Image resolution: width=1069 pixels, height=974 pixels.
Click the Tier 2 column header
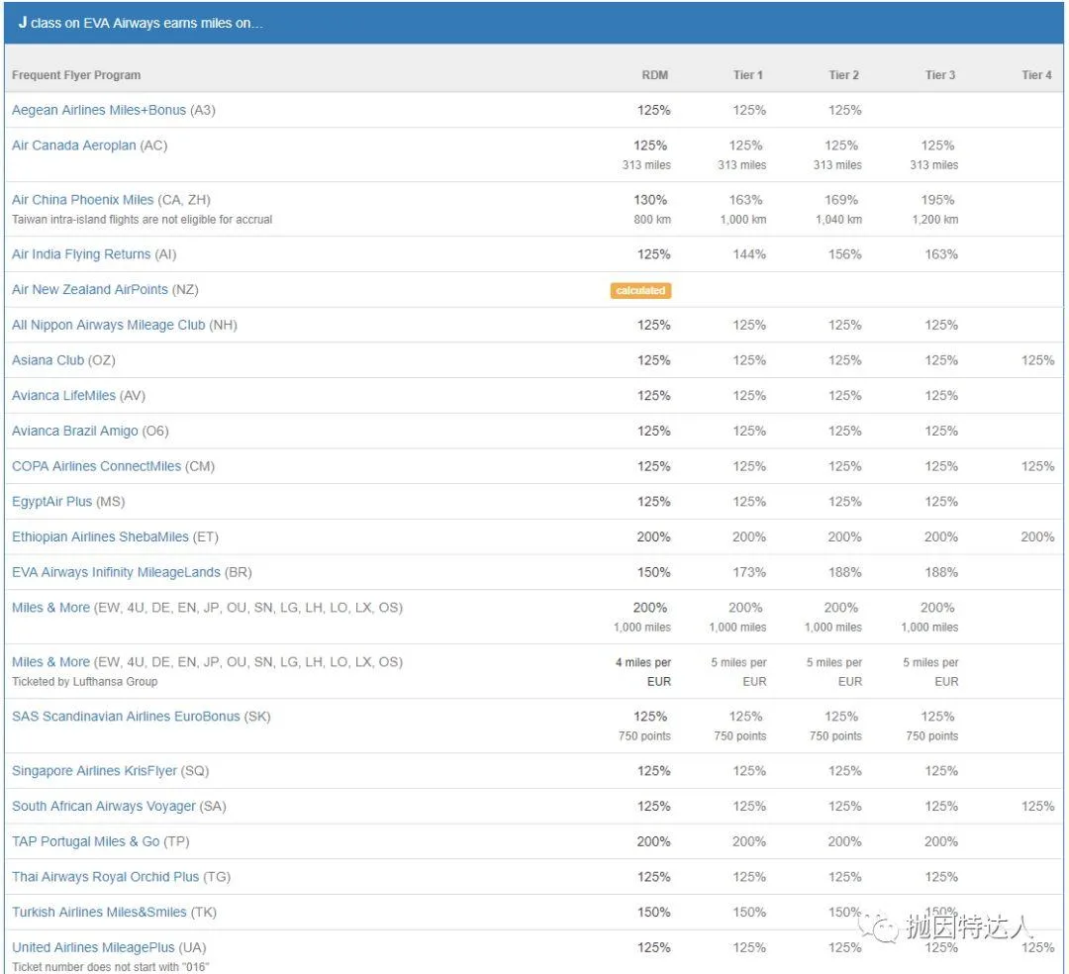(x=844, y=75)
